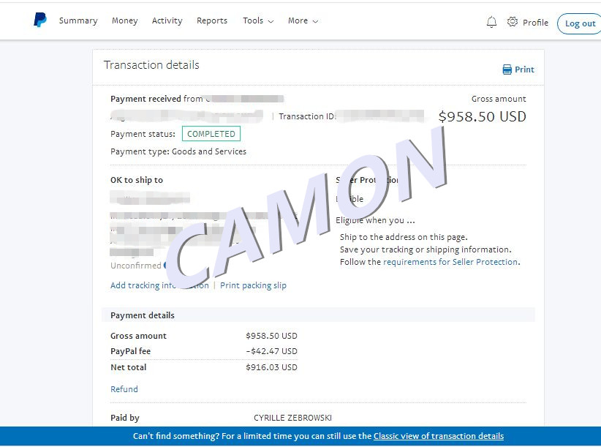Open the Profile link
This screenshot has height=447, width=601.
point(535,23)
